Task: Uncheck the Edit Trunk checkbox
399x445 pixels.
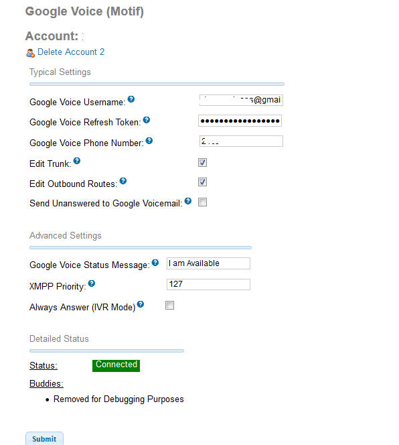Action: coord(202,163)
